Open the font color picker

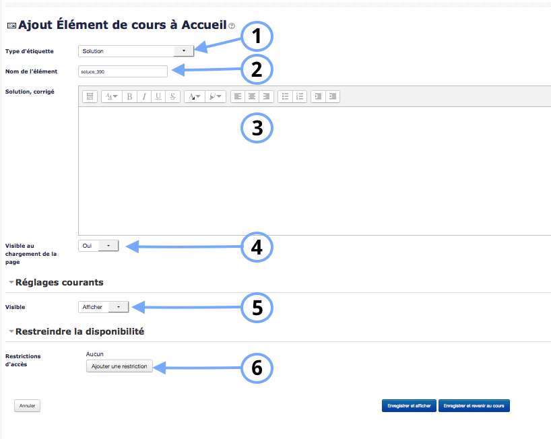click(195, 97)
